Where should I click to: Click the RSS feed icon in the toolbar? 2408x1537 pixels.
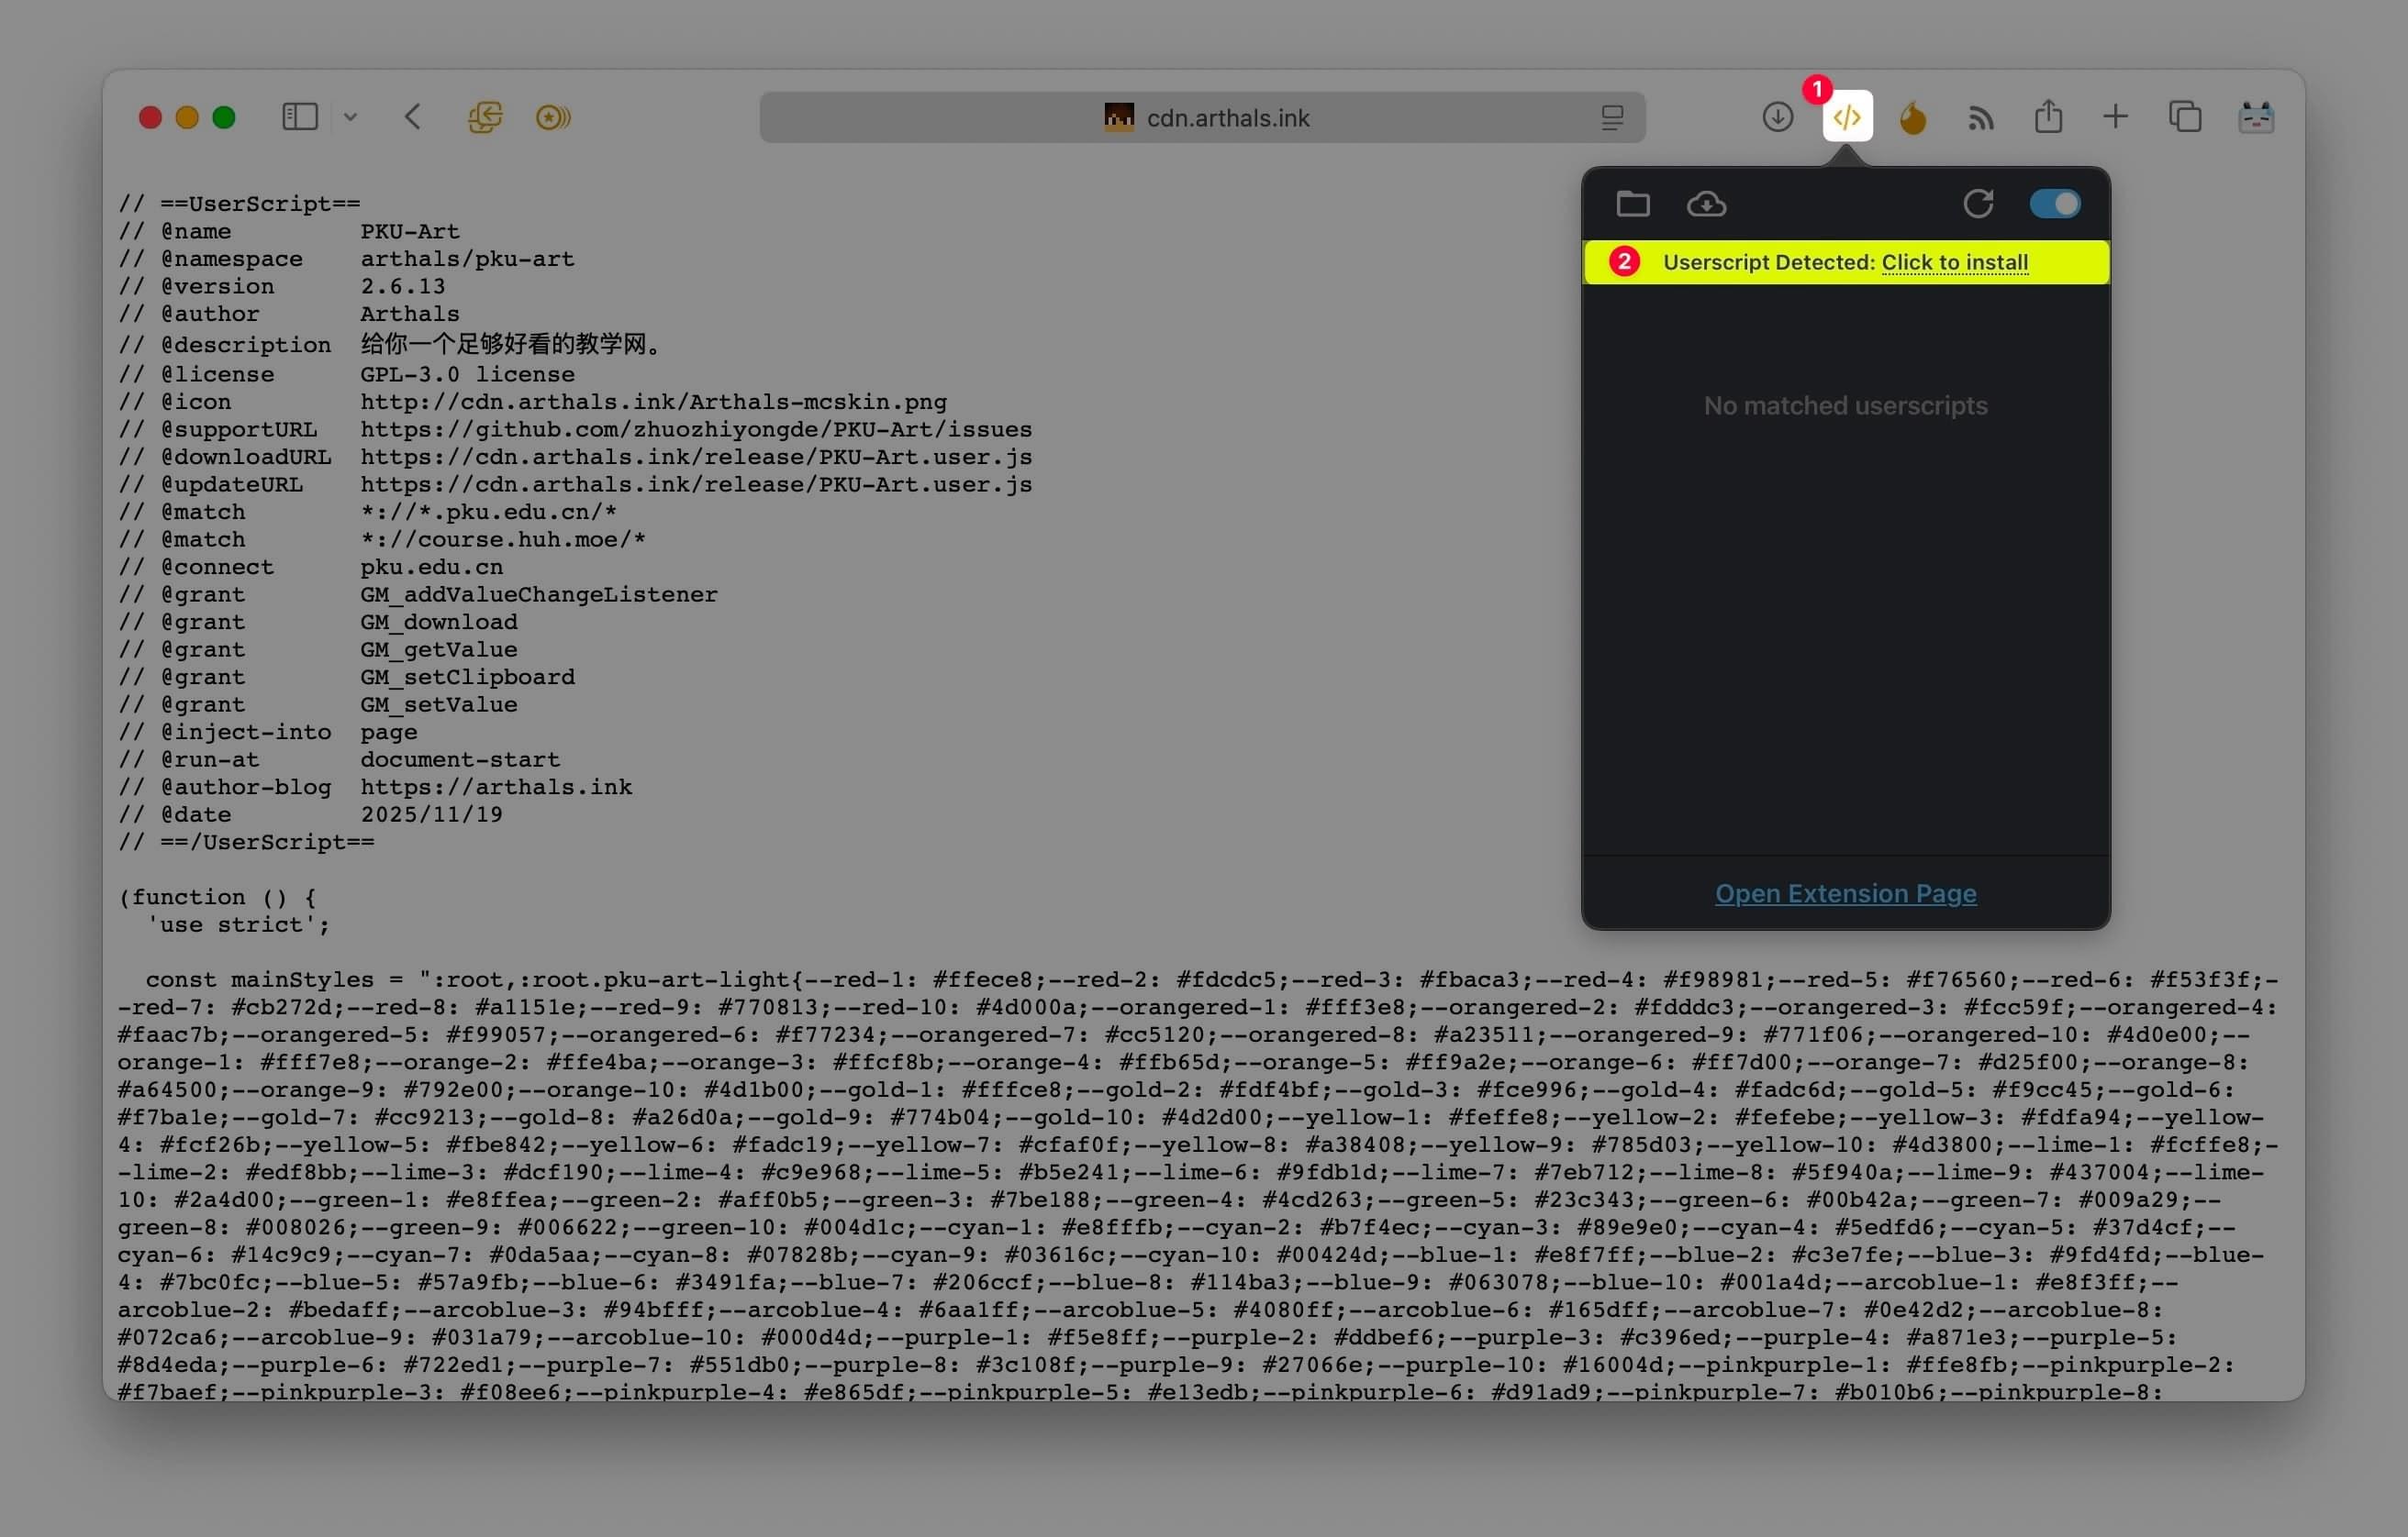1981,116
